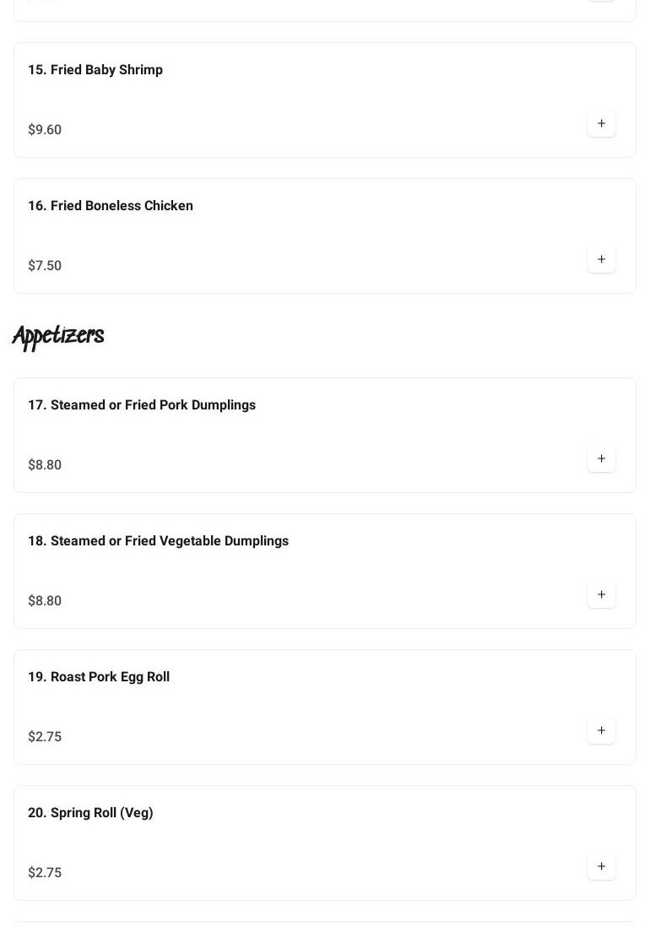Add Fried Boneless Chicken using its plus icon
The width and height of the screenshot is (650, 927).
601,260
